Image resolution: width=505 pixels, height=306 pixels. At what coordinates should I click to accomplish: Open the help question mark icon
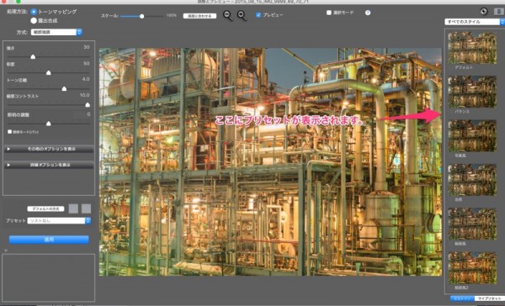coord(368,13)
